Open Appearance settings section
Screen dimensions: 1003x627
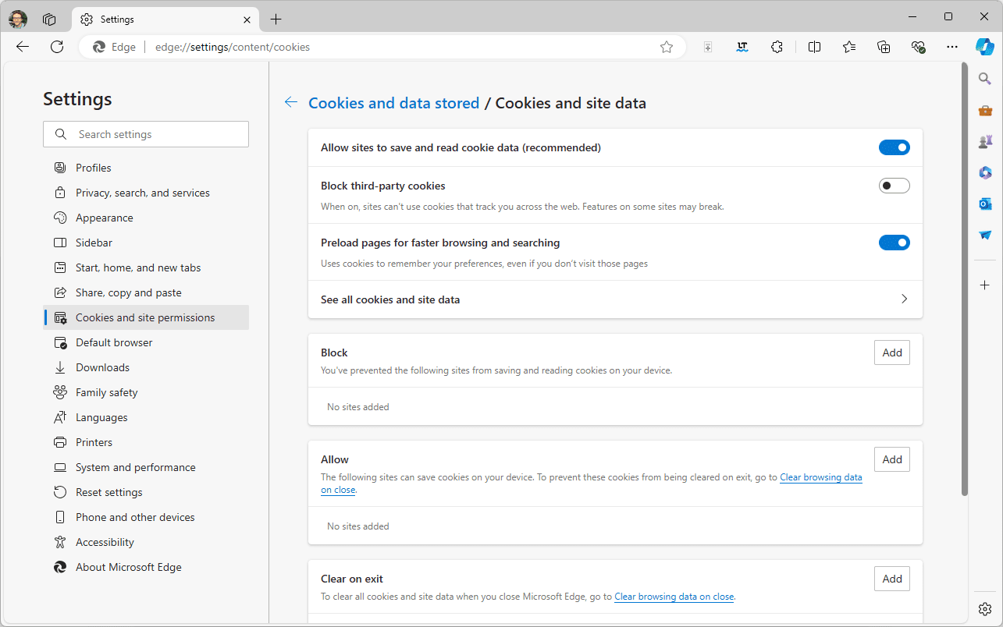146,218
